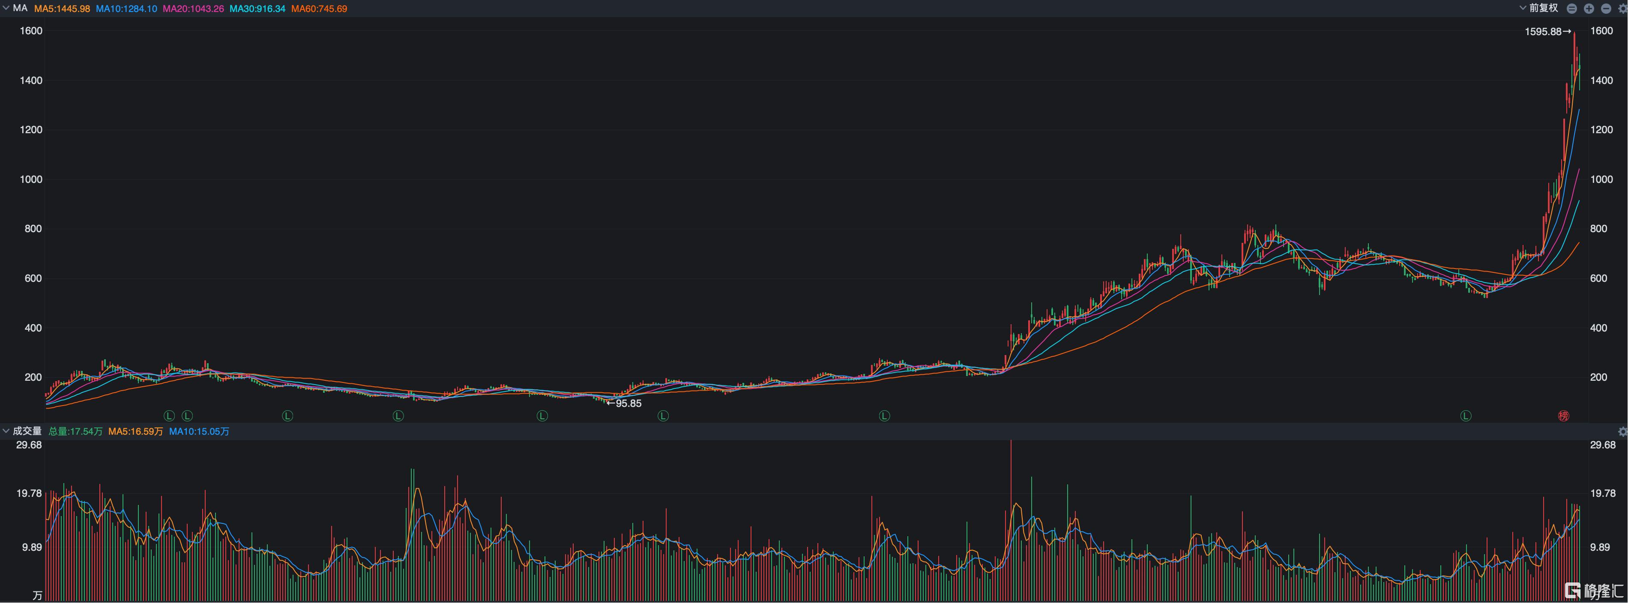Click the red 榜 event marker
This screenshot has width=1628, height=603.
[x=1564, y=415]
